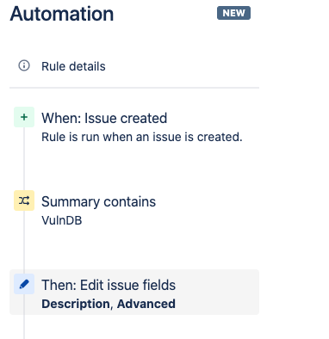Select the green plus trigger icon
The image size is (329, 339).
(x=24, y=117)
